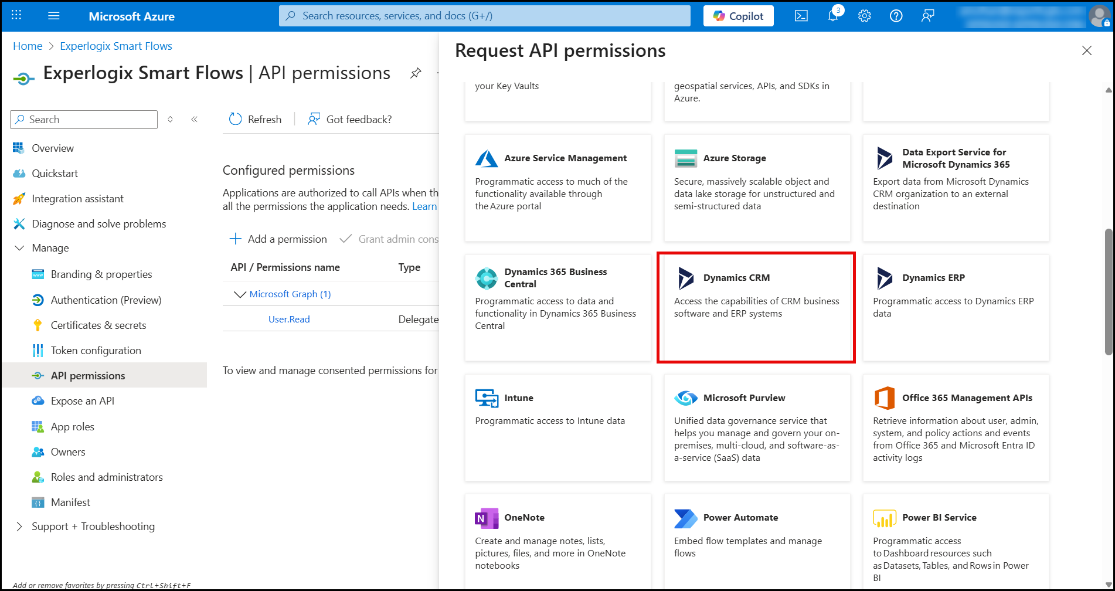This screenshot has width=1115, height=591.
Task: Open Certificates & secrets
Action: tap(98, 325)
